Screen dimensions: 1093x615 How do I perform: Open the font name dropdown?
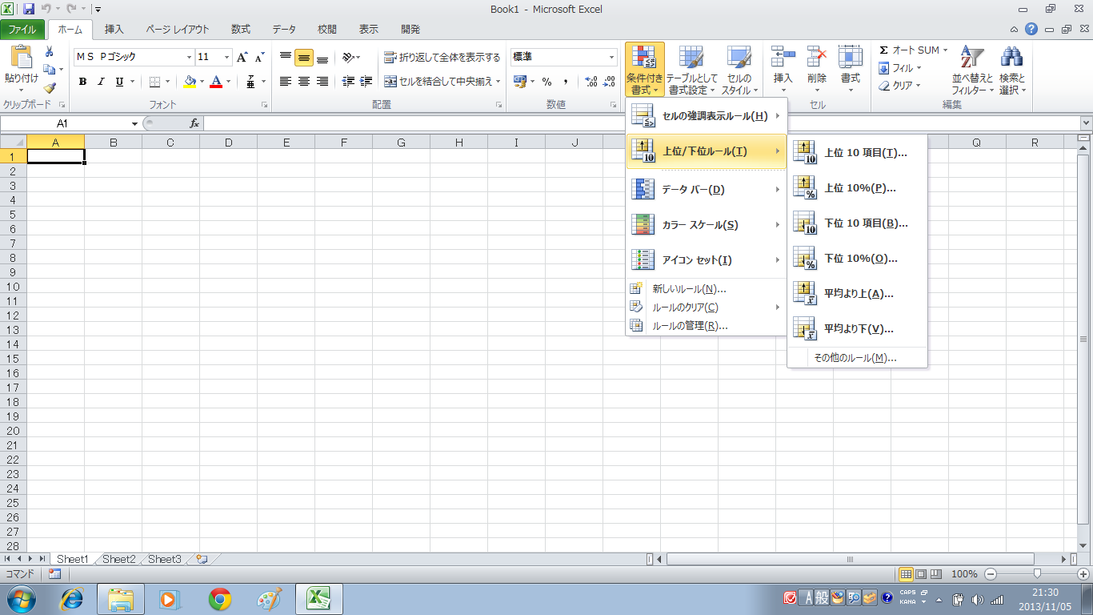190,58
